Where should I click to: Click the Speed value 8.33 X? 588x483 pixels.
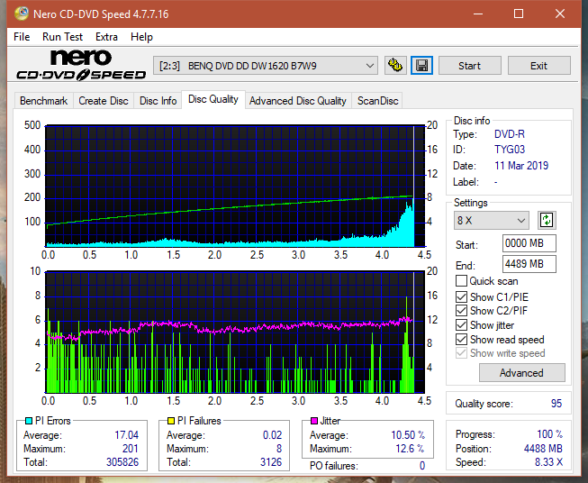(x=548, y=462)
